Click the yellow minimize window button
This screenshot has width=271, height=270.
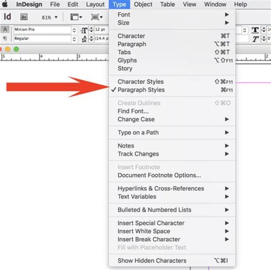tap(8, 49)
